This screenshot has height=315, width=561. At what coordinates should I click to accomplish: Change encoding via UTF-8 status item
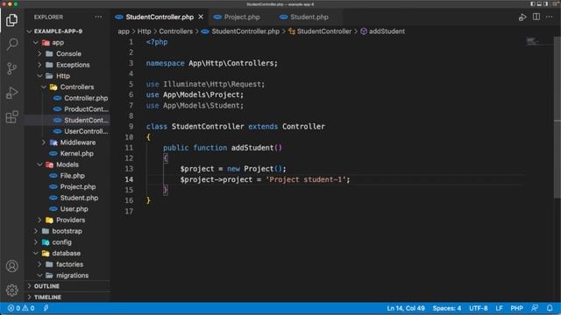[x=479, y=308]
